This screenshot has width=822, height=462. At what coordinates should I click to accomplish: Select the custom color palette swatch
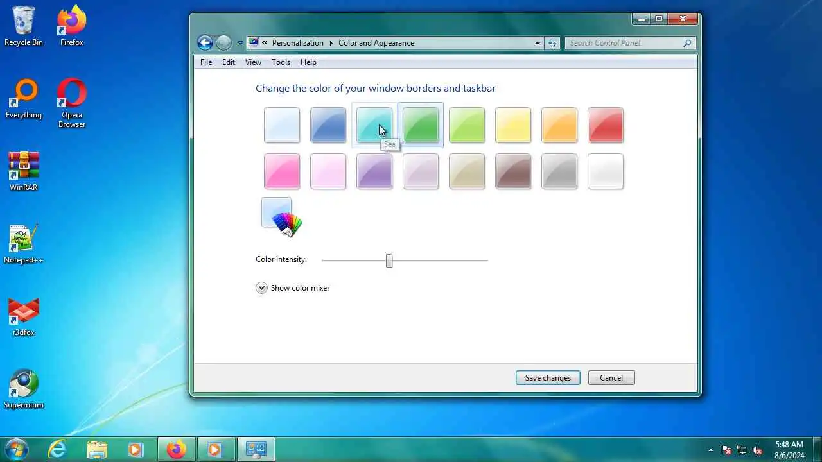[282, 218]
